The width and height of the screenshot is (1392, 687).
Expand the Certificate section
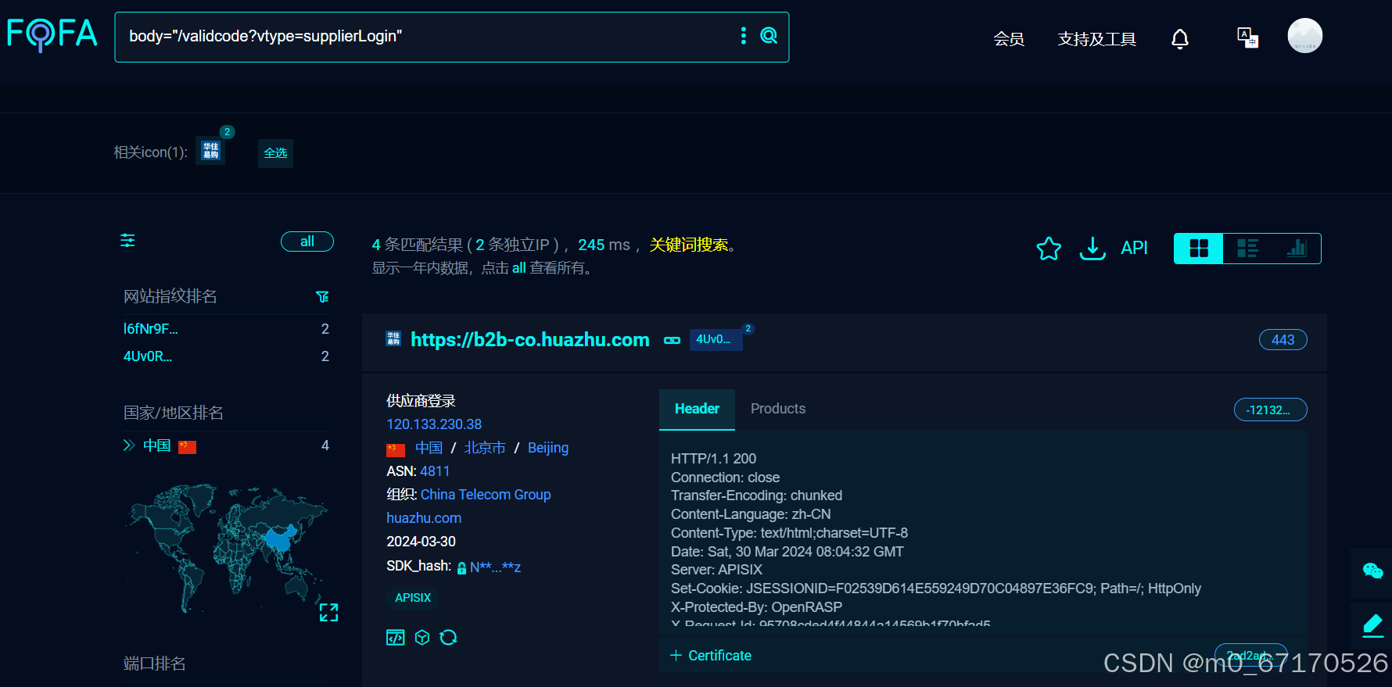point(711,656)
